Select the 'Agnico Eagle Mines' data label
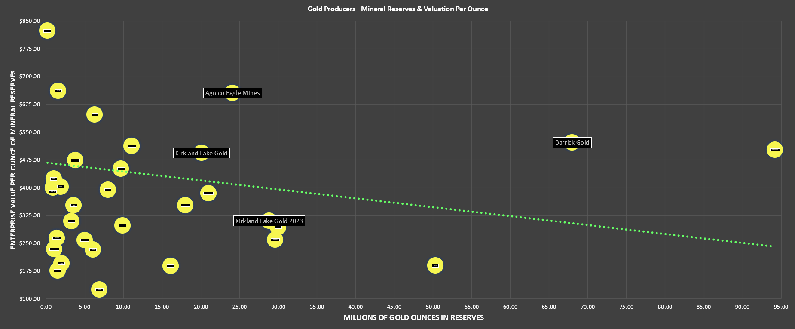The image size is (795, 329). tap(232, 93)
